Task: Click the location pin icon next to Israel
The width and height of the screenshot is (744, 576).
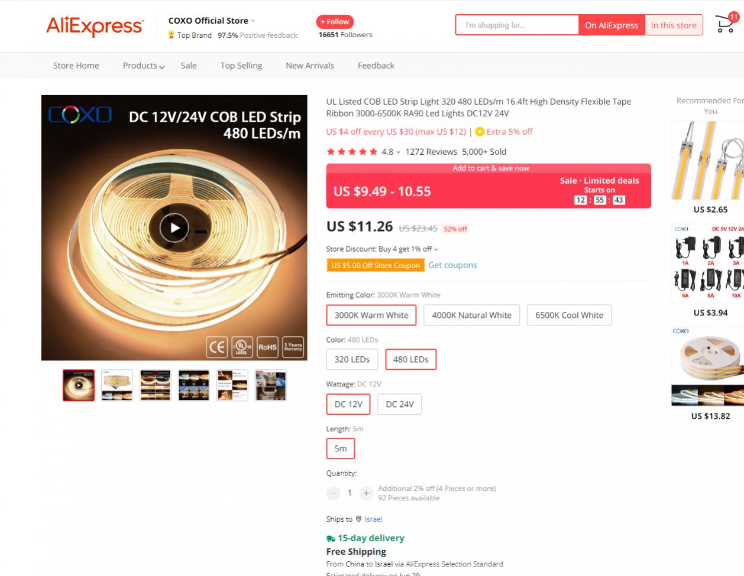Action: (x=358, y=519)
